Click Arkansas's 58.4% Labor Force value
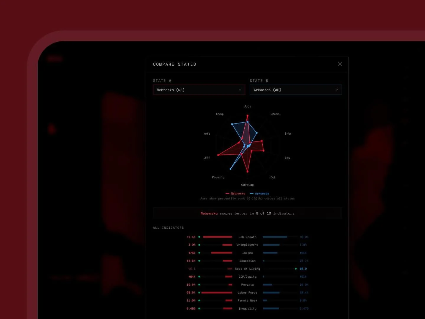The image size is (425, 319). 304,293
